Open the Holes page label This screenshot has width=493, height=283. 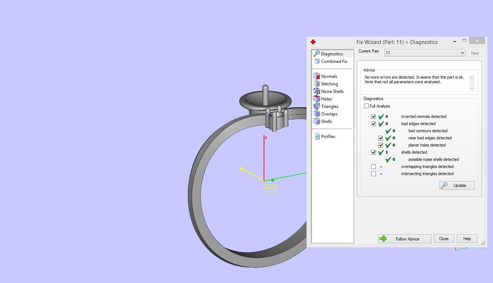(327, 99)
